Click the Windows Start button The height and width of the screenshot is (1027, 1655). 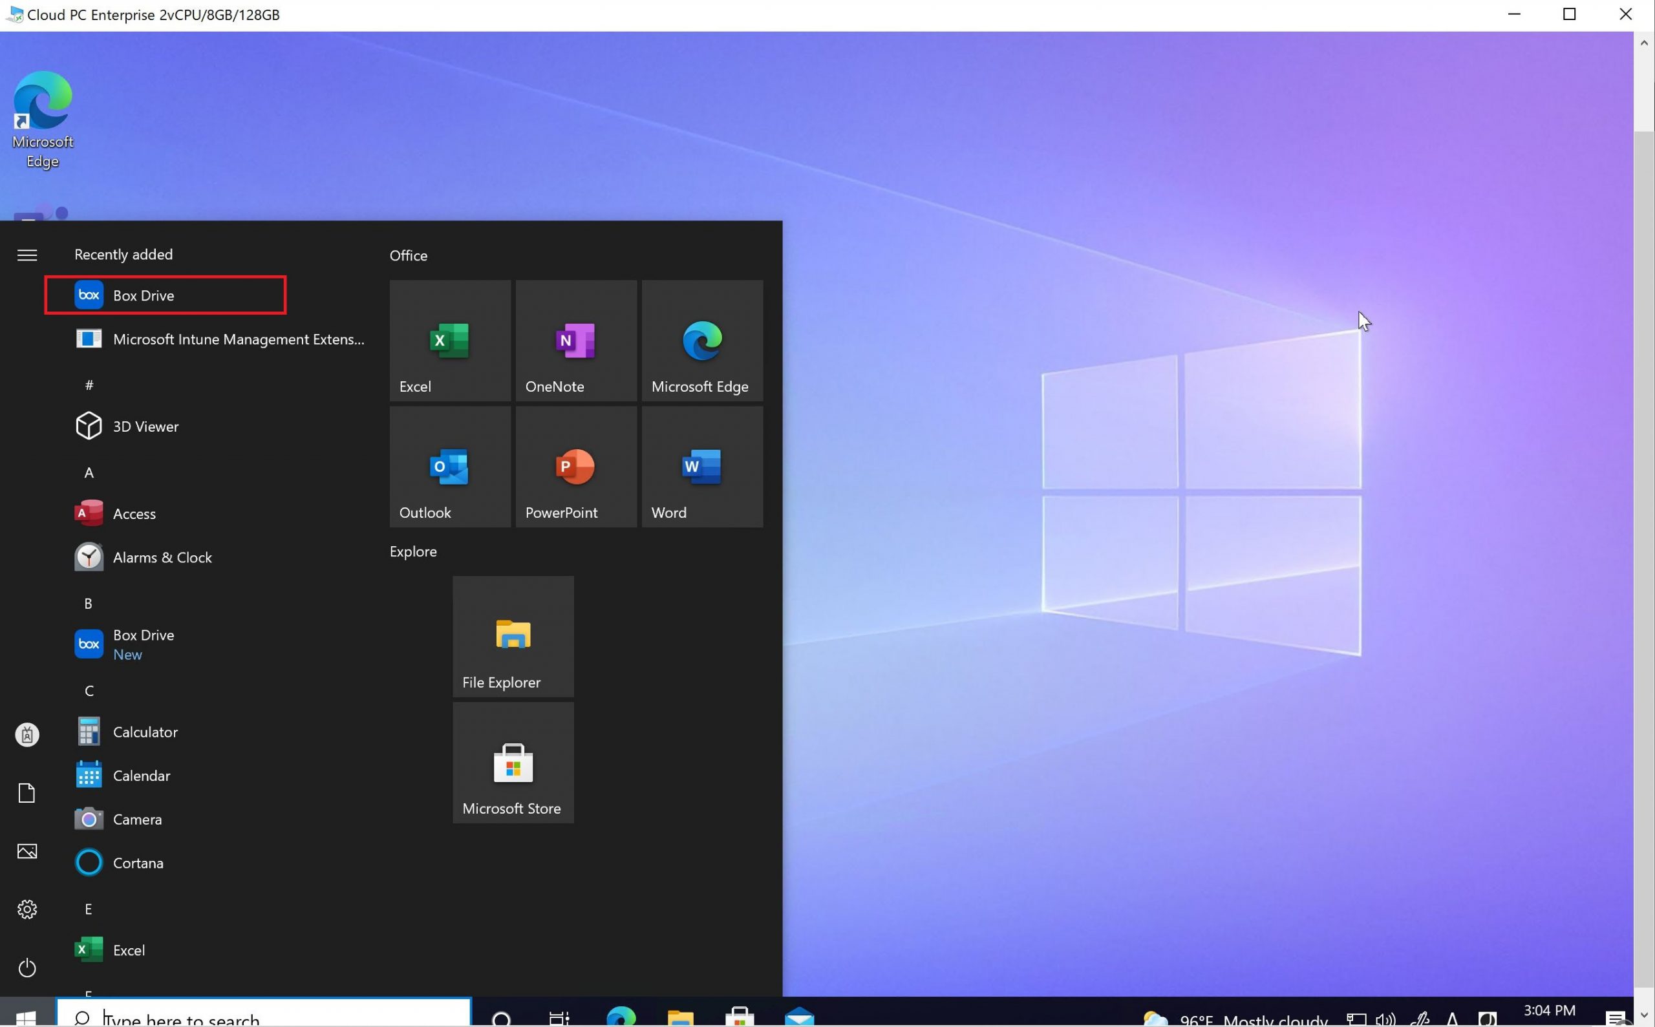click(26, 1016)
